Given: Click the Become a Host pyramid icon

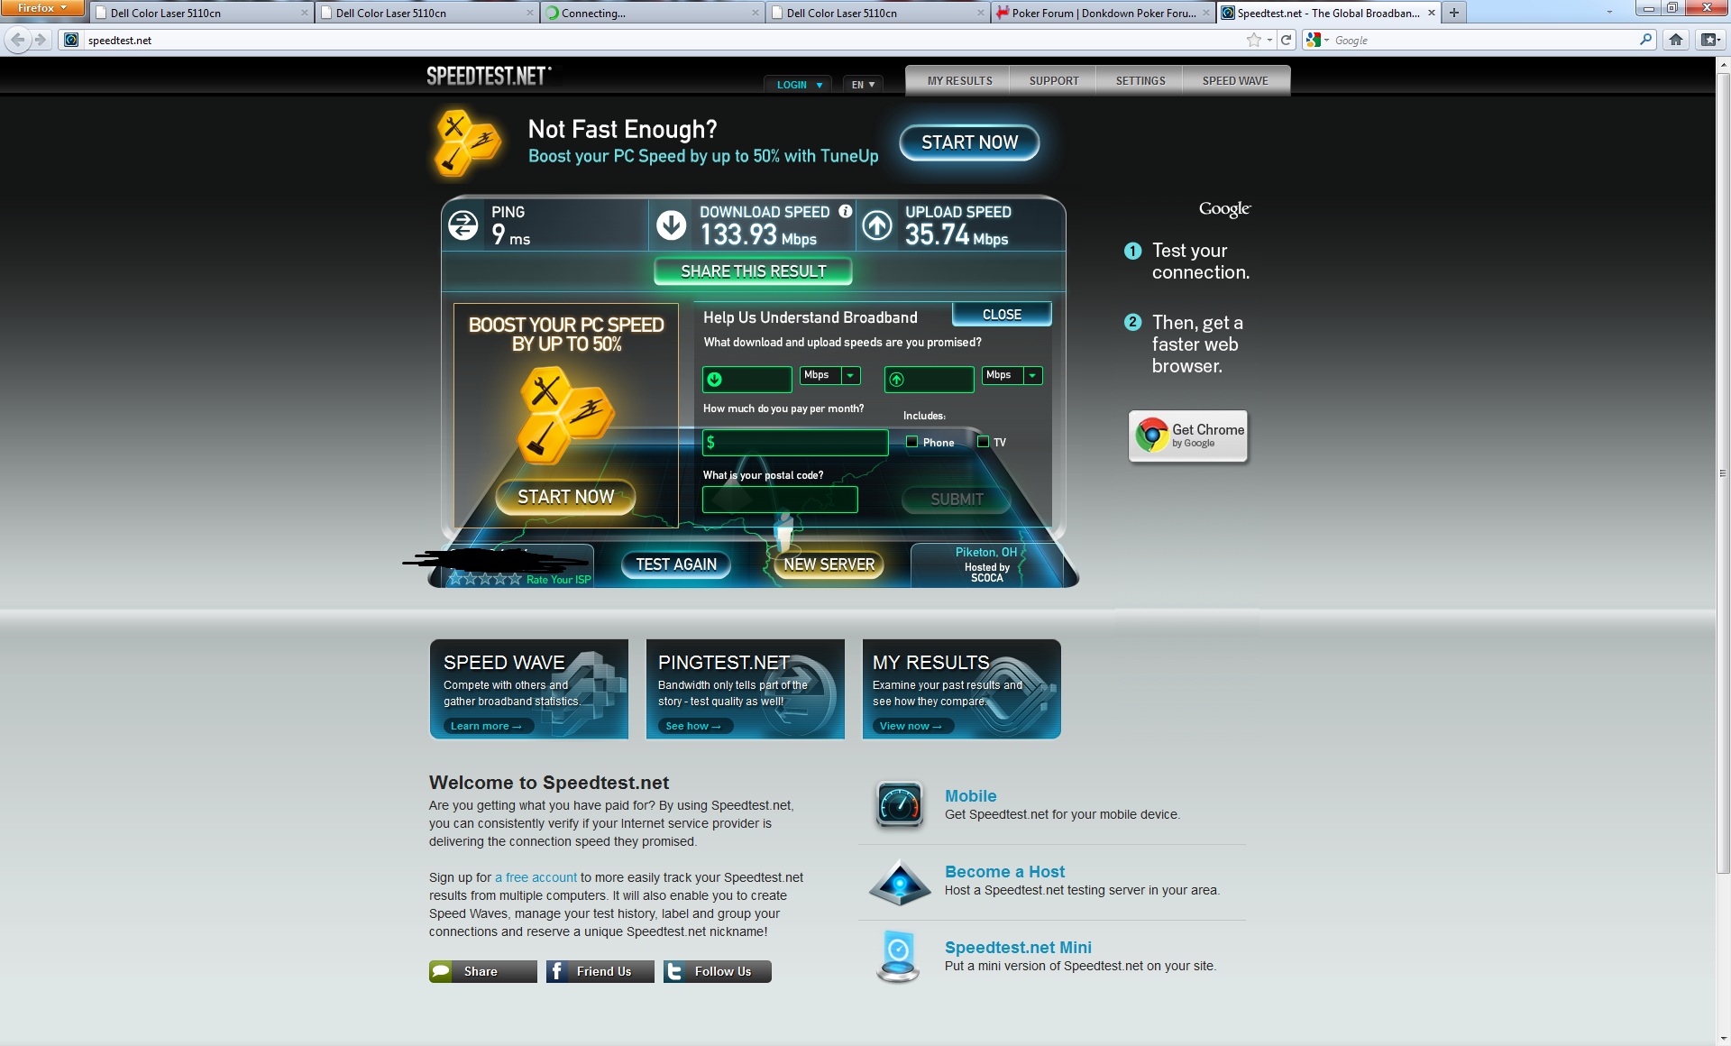Looking at the screenshot, I should click(x=899, y=883).
